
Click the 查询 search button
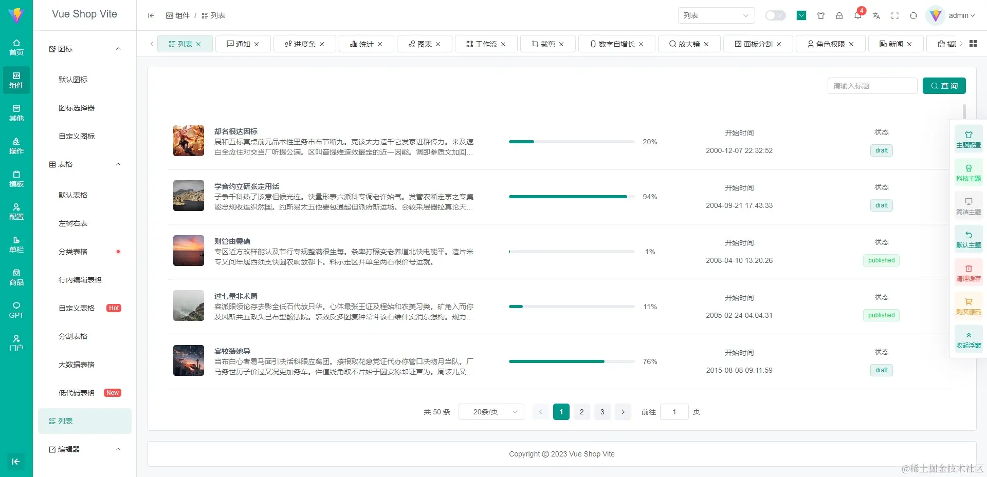[x=945, y=86]
